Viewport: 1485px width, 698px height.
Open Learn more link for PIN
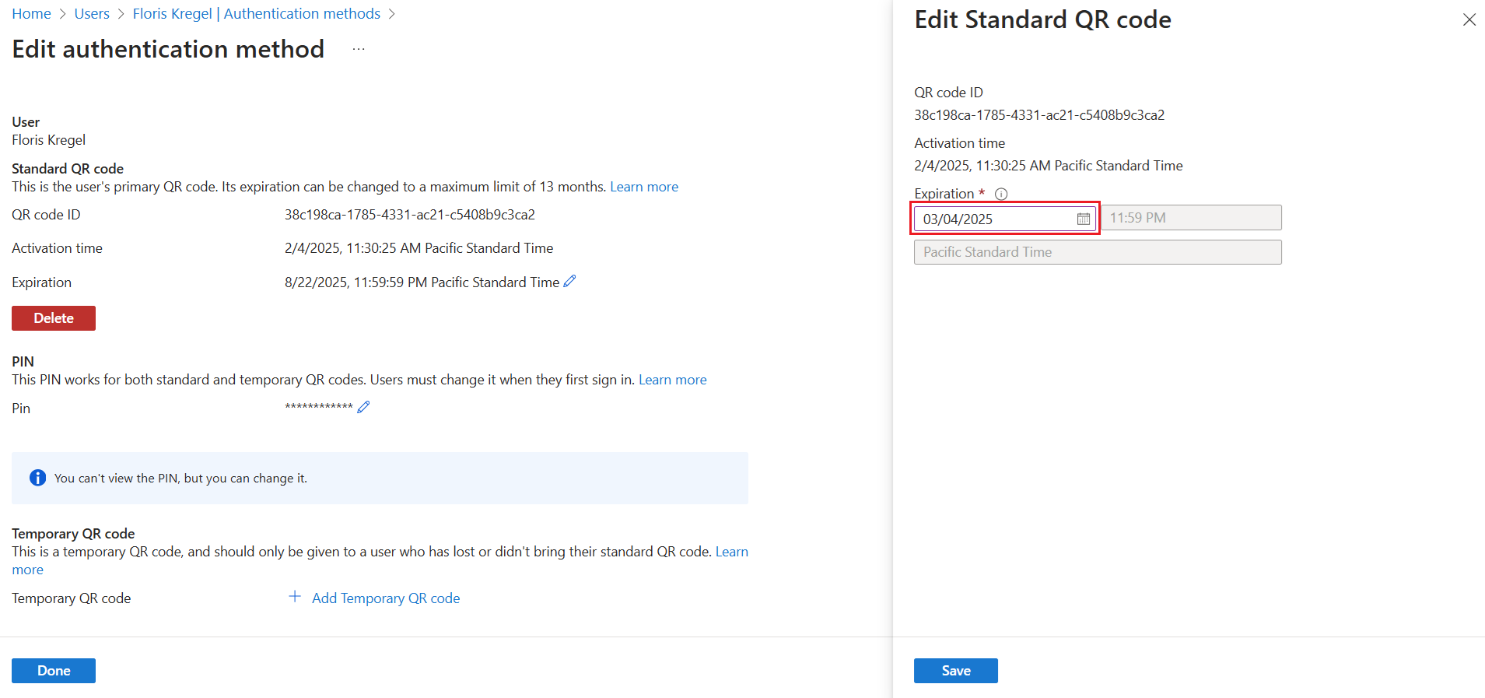coord(672,380)
